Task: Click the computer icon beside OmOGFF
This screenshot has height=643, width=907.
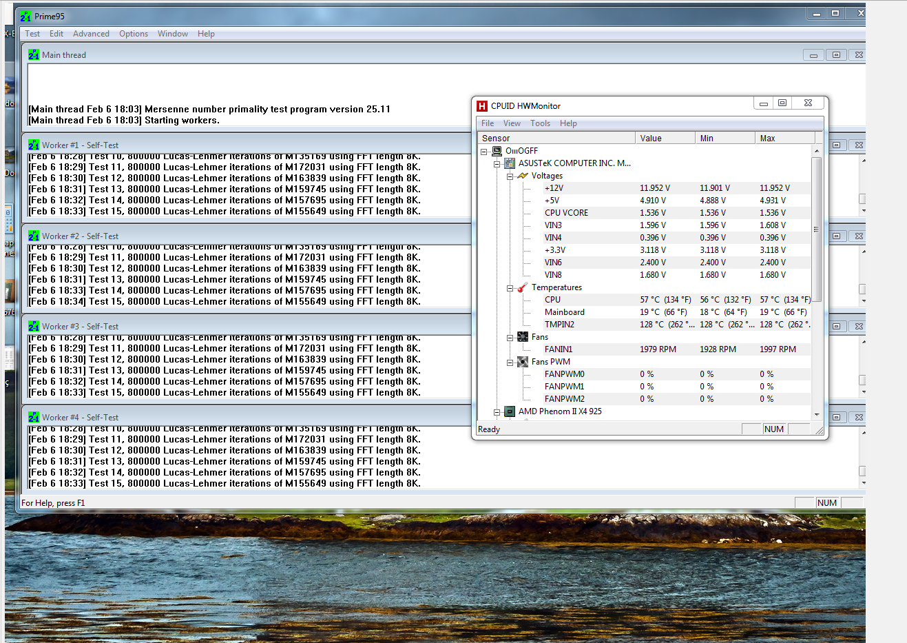Action: pos(497,151)
